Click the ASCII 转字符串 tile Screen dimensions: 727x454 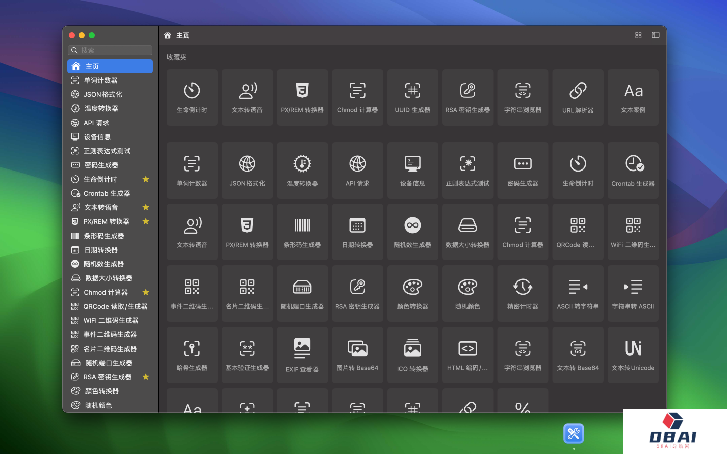[x=578, y=294]
